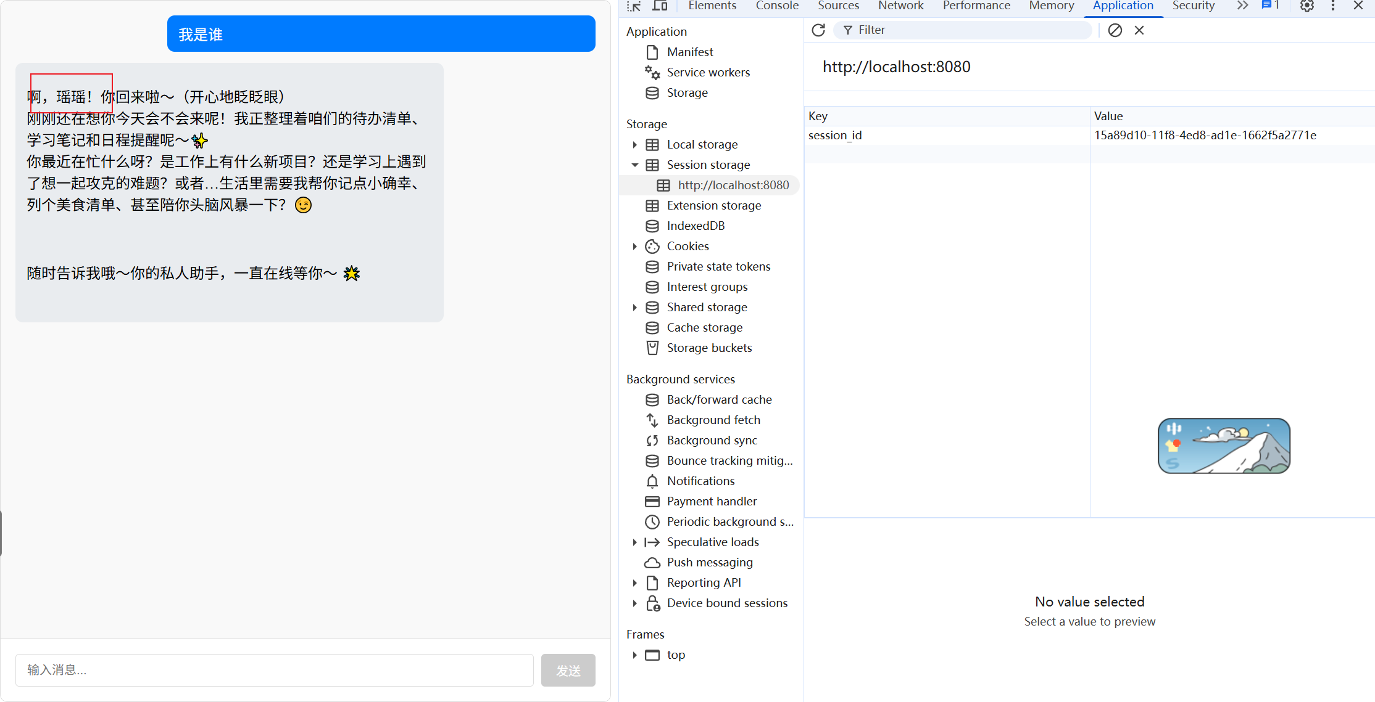Image resolution: width=1375 pixels, height=702 pixels.
Task: Expand the Speculative loads node
Action: (634, 542)
